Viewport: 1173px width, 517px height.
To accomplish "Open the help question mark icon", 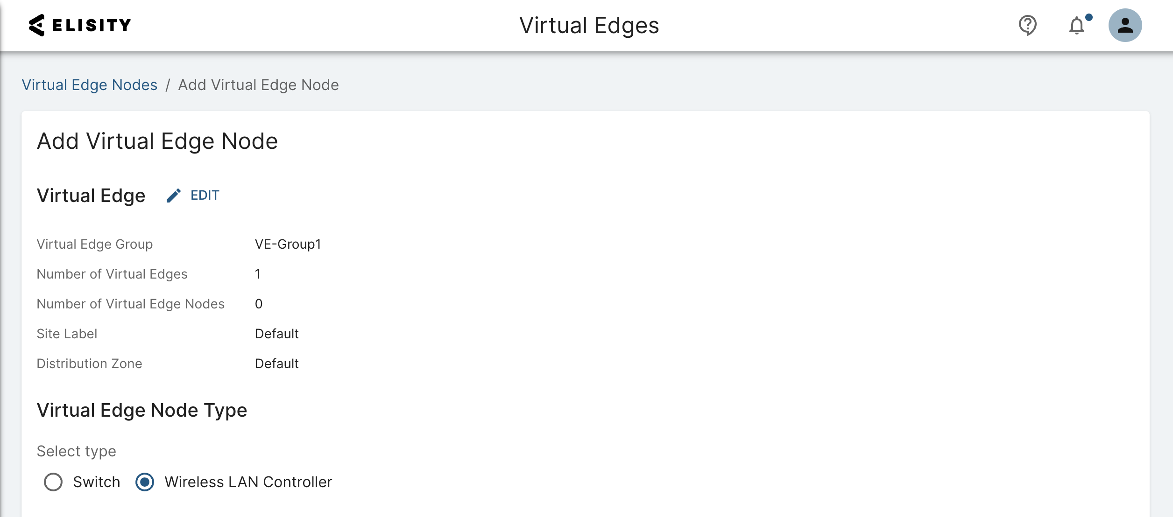I will 1027,25.
